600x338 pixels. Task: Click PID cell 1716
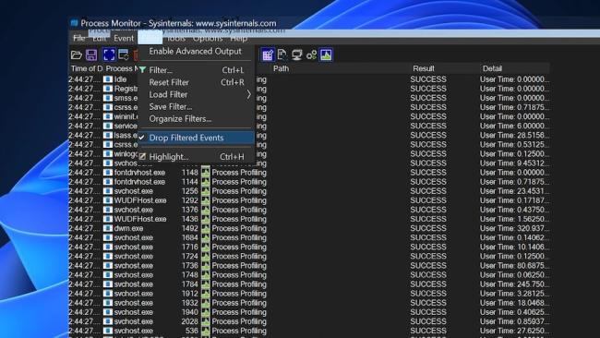(190, 247)
